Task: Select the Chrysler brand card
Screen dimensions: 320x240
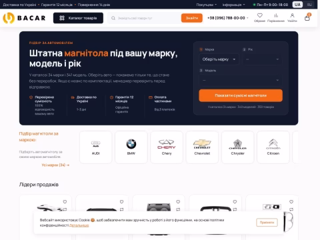Action: pyautogui.click(x=237, y=147)
